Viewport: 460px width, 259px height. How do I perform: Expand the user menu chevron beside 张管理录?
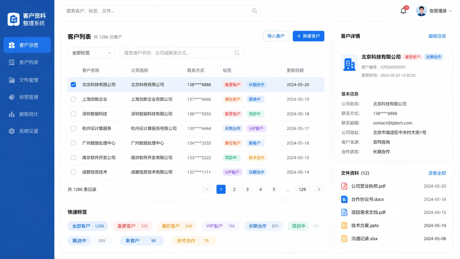point(450,11)
